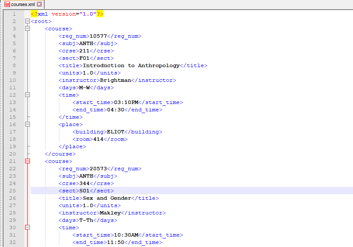Screen dimensions: 353x247
Task: Click crse value 211
Action: point(84,51)
